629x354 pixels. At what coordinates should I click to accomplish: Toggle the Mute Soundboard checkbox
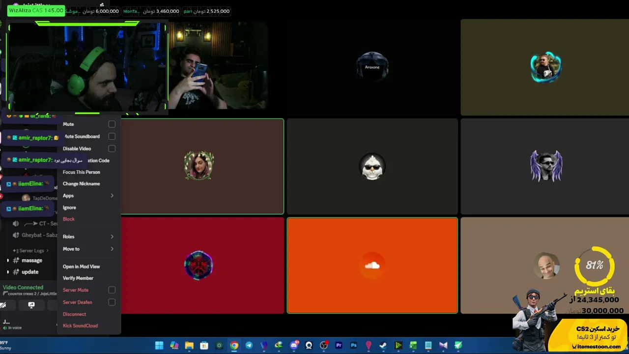(112, 136)
